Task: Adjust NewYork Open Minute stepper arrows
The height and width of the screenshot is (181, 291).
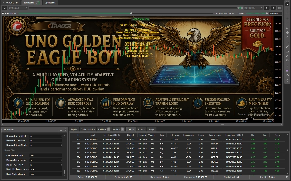Action: pos(61,136)
